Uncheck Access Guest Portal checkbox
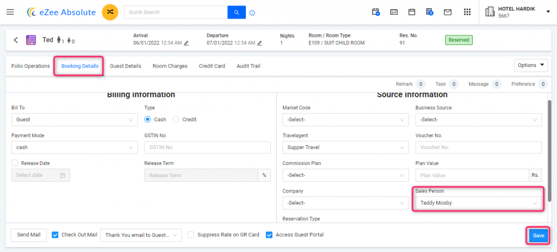This screenshot has width=557, height=252. pyautogui.click(x=269, y=235)
